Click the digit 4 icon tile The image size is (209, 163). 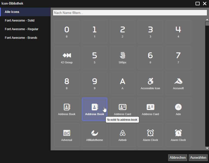[178, 32]
